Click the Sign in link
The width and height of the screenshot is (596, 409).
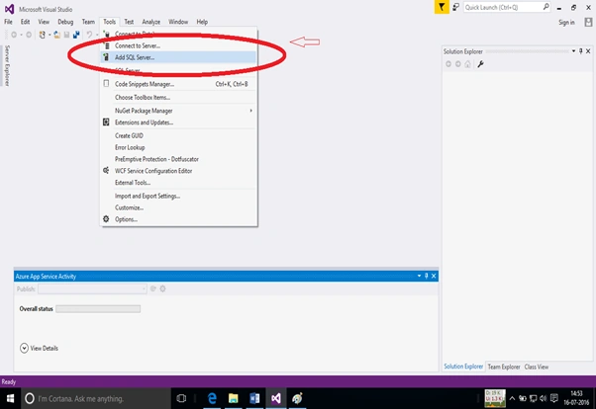(x=566, y=23)
